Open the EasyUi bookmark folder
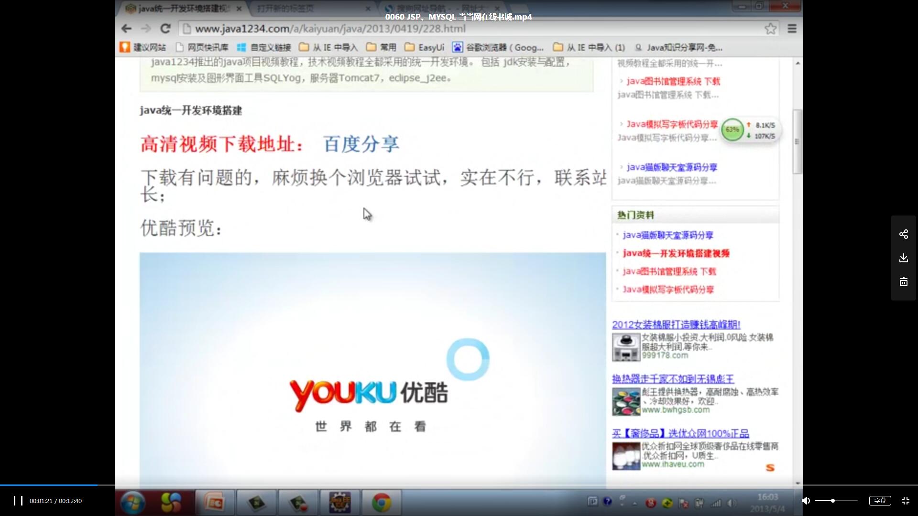Screen dimensions: 918x516 425,47
